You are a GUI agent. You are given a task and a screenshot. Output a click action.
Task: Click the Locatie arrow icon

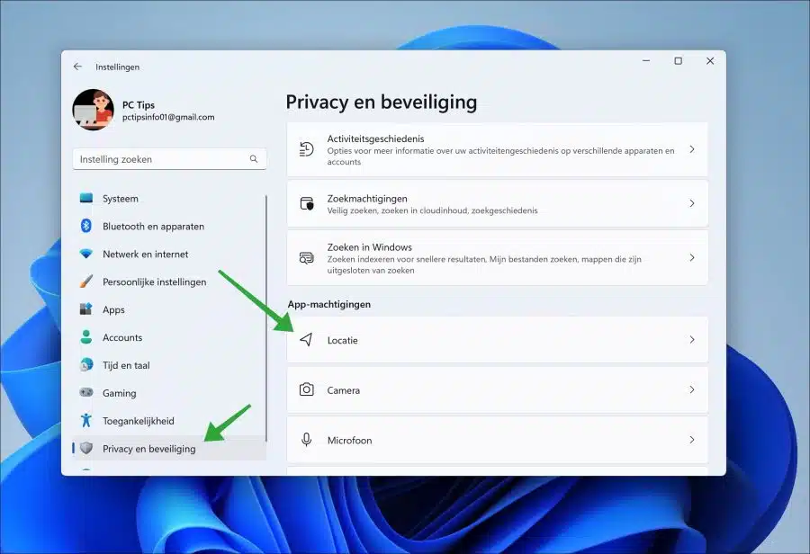click(306, 339)
